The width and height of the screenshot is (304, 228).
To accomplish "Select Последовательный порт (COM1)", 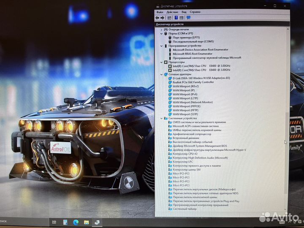I will point(193,41).
